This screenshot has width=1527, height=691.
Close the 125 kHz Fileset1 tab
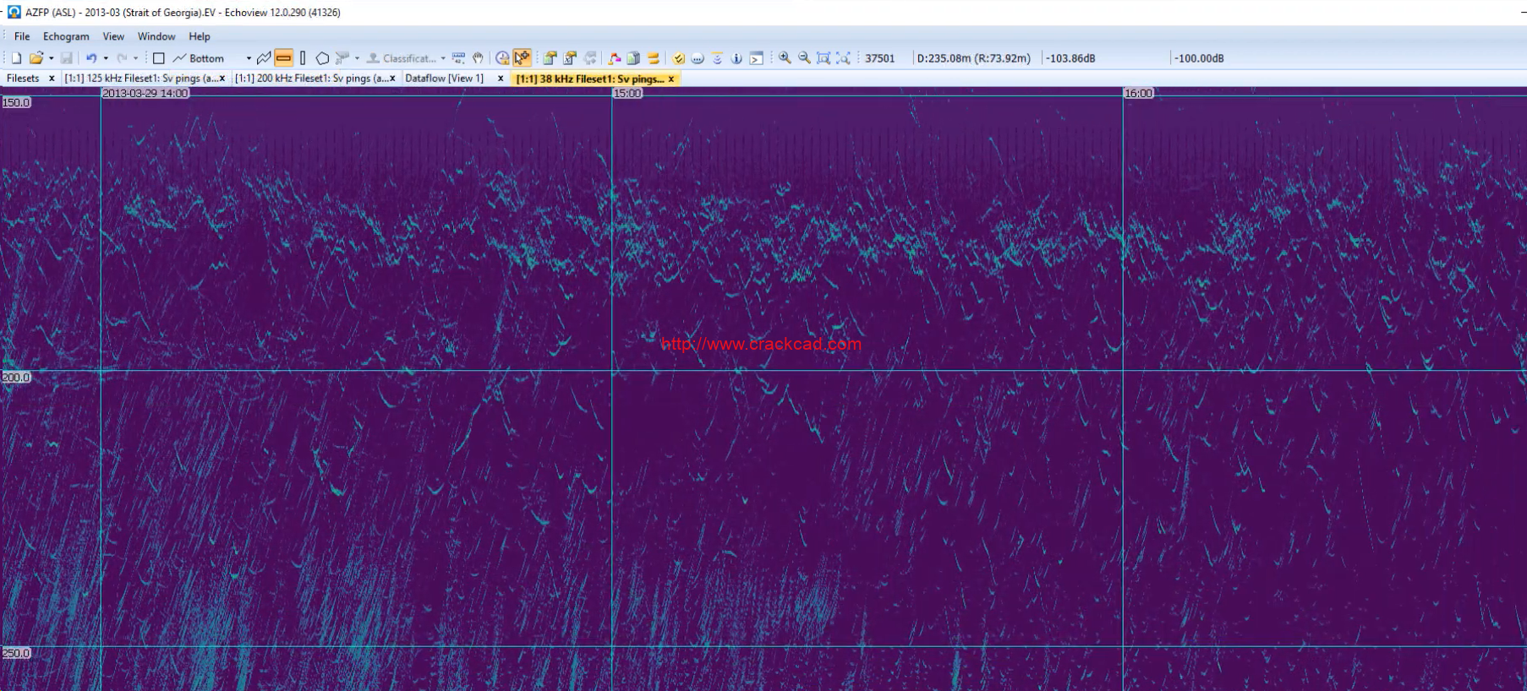coord(222,79)
